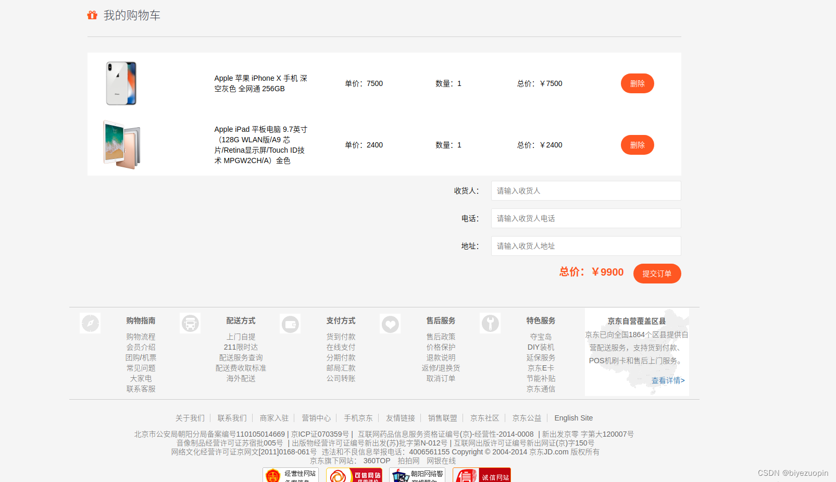Open the 京东E卡 link
Screen dimensions: 836x482
[x=541, y=368]
